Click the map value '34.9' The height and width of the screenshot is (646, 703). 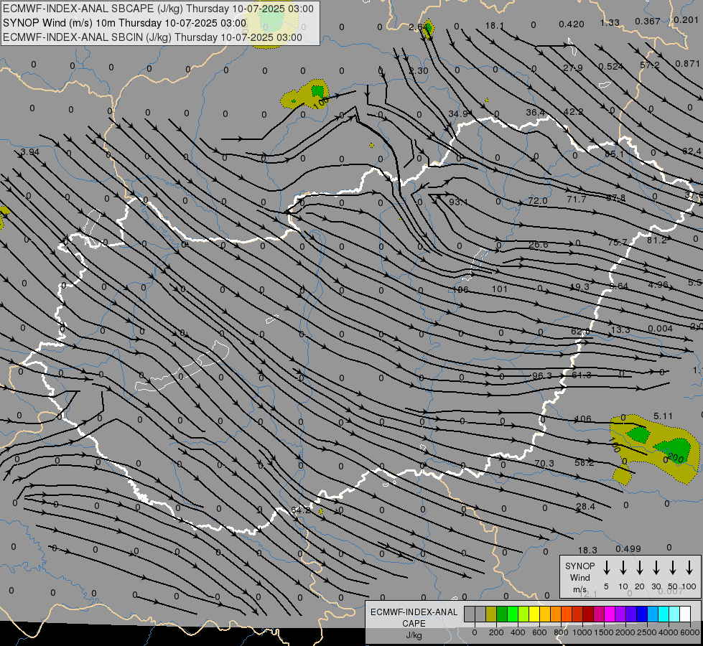coord(457,114)
